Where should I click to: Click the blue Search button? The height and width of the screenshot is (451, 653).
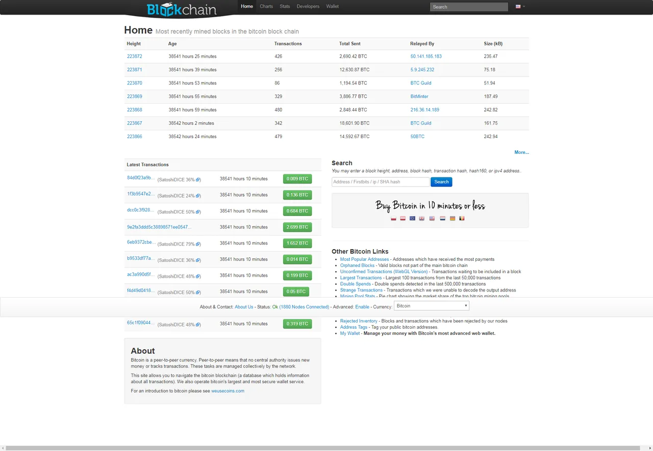tap(441, 182)
